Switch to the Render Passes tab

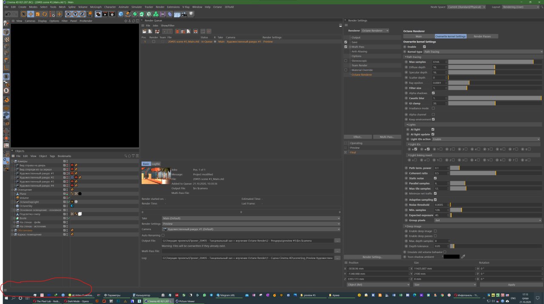(482, 36)
